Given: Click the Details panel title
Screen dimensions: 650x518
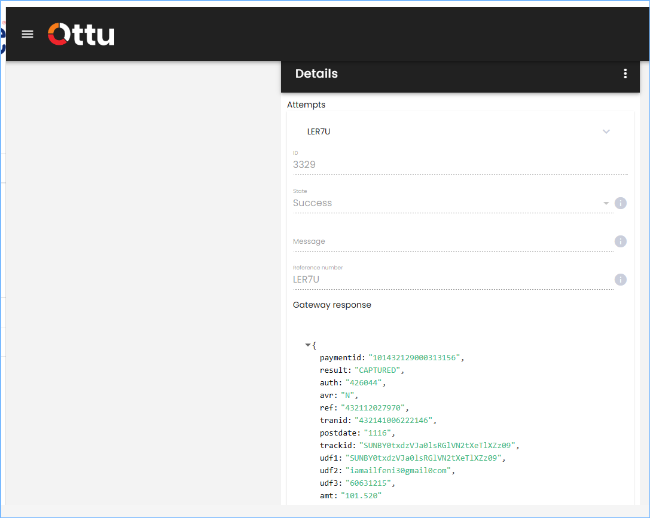Looking at the screenshot, I should pos(316,73).
